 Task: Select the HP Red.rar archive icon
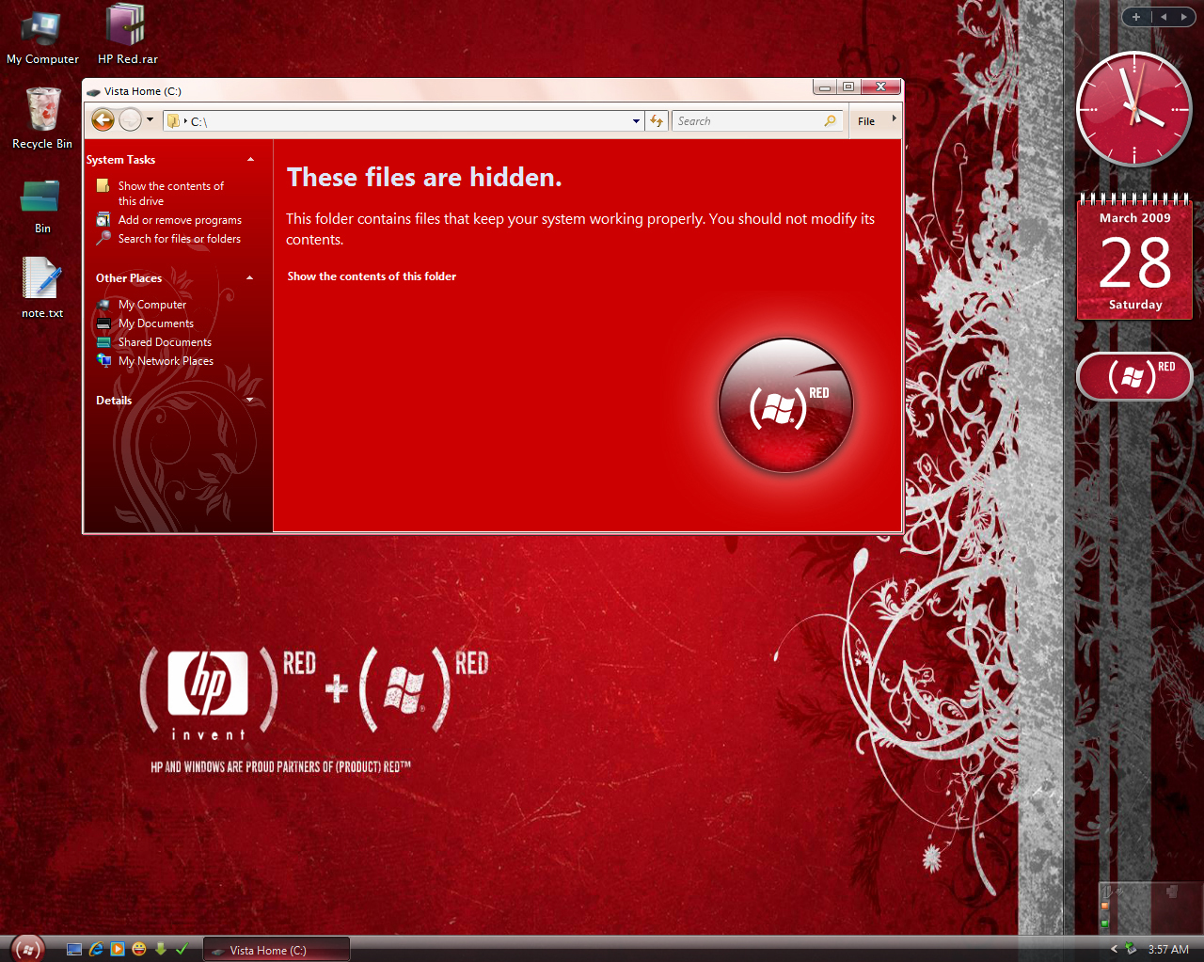tap(127, 35)
